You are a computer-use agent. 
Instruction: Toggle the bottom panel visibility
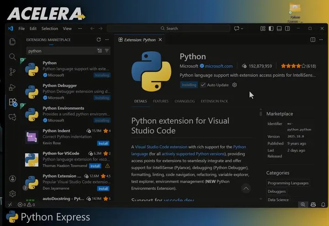coord(279,28)
